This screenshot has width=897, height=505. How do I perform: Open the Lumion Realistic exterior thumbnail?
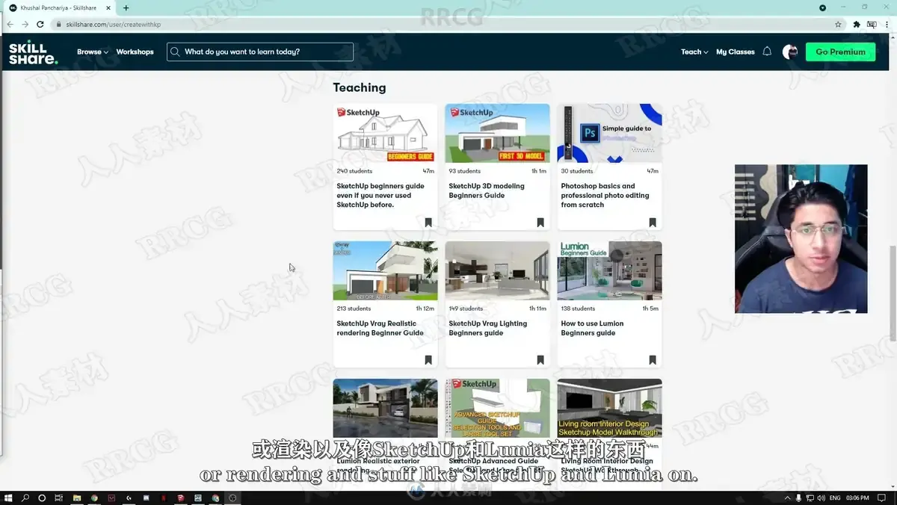[x=385, y=408]
